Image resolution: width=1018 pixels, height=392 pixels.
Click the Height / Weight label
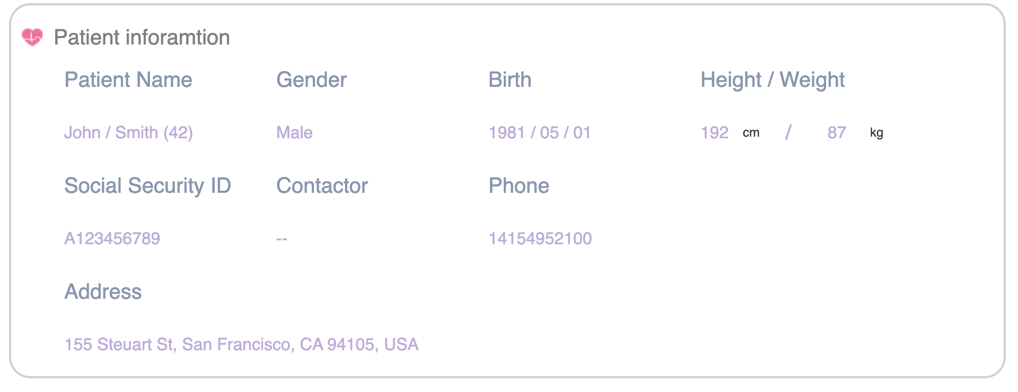click(773, 80)
